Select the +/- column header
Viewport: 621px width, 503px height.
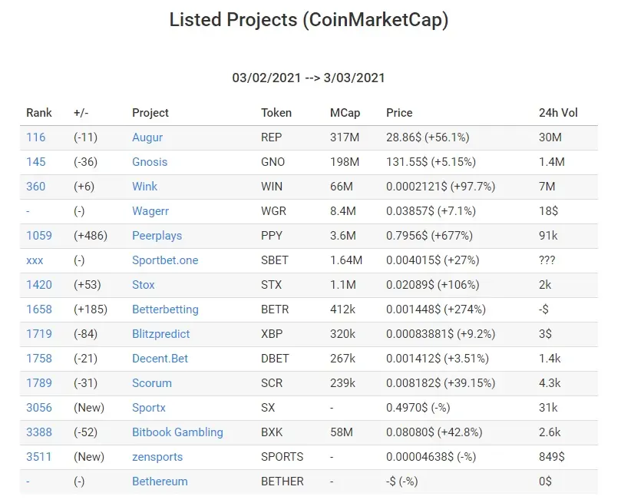(81, 113)
